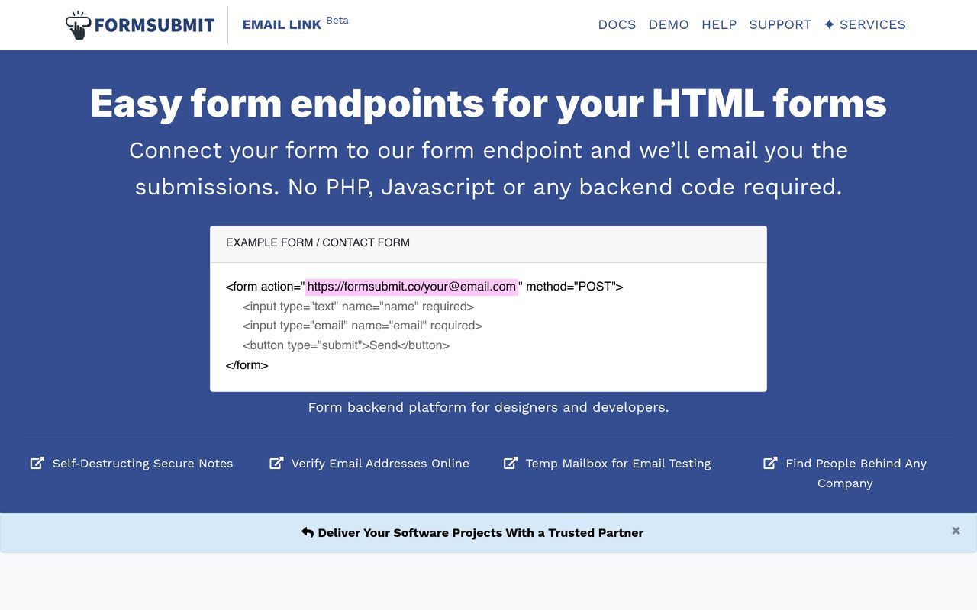The image size is (977, 610).
Task: Click the input type="email" code line
Action: click(363, 326)
